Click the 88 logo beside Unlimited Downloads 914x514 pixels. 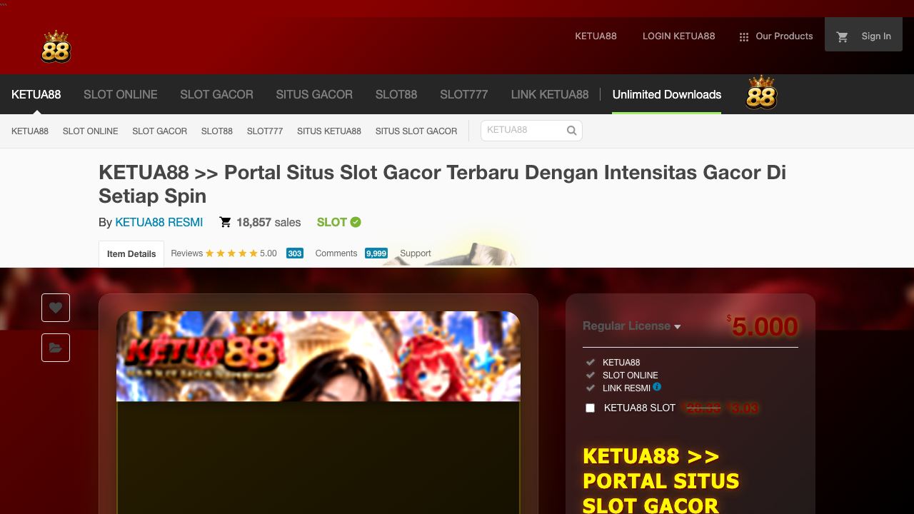(x=761, y=93)
